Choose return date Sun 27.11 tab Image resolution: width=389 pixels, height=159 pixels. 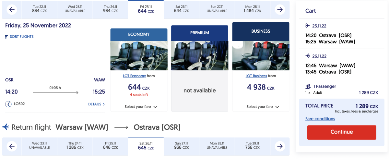click(181, 146)
